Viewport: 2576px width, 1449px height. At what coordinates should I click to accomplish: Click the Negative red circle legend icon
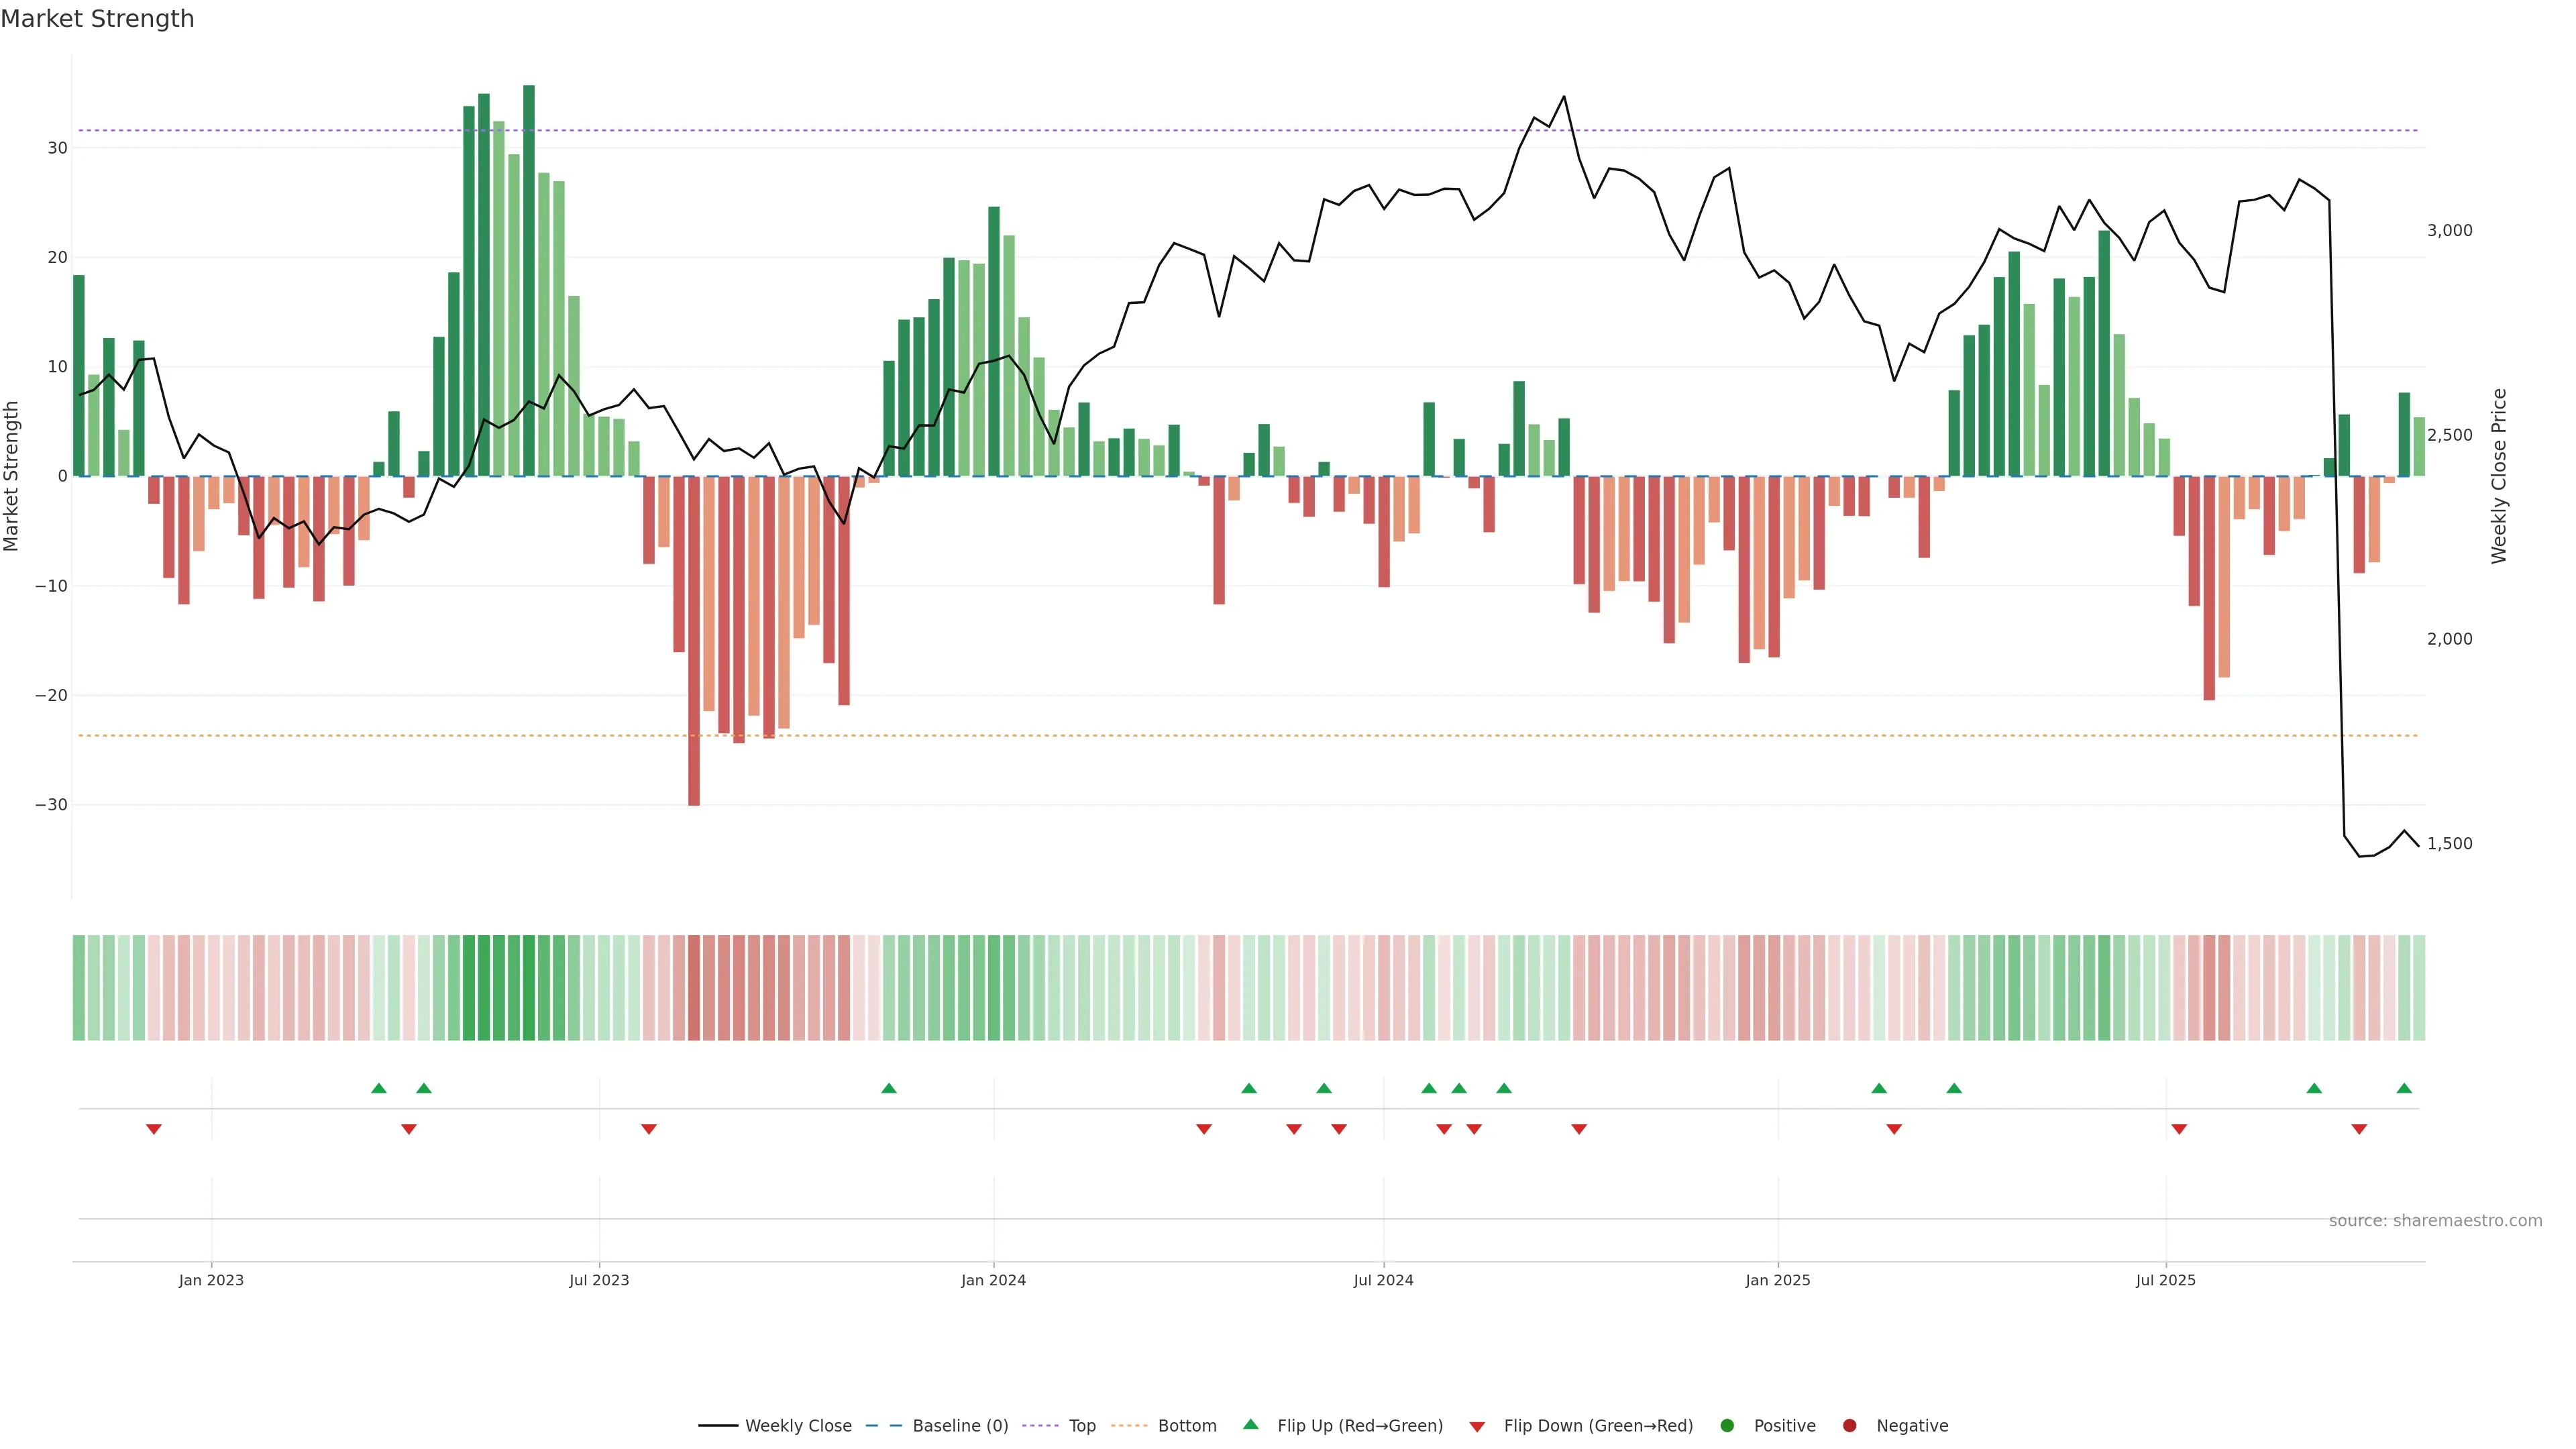coord(1849,1425)
